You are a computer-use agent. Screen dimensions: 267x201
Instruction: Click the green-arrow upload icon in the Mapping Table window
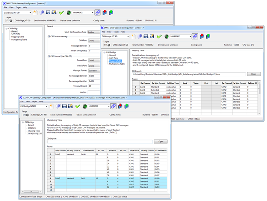click(x=208, y=36)
